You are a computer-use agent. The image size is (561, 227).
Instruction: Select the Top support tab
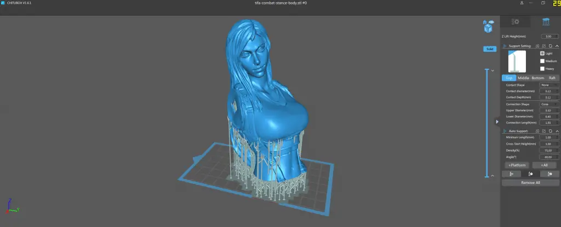coord(509,77)
